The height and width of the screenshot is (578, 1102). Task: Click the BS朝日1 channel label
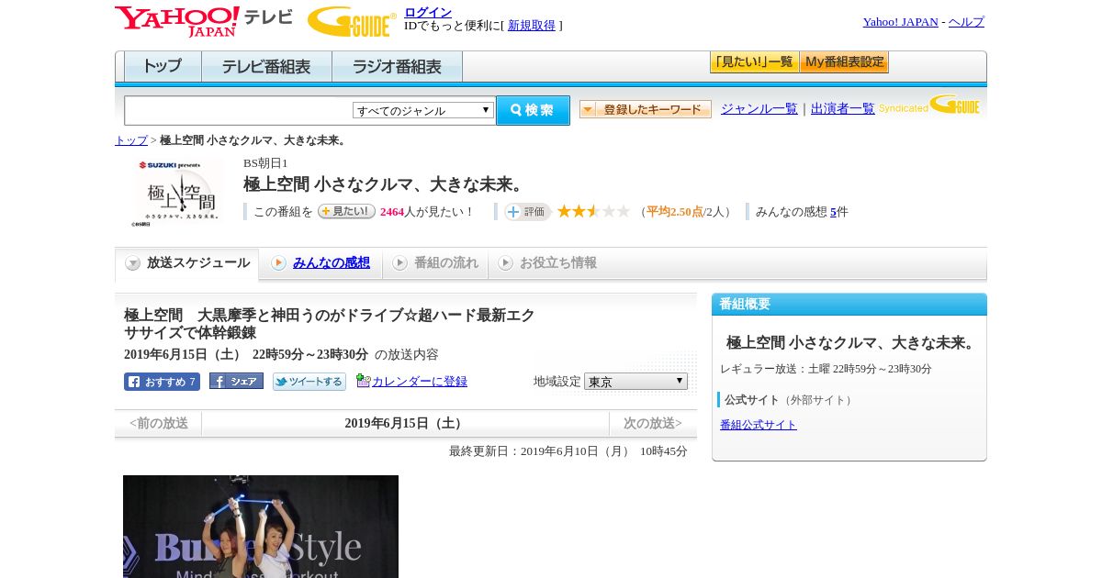click(265, 163)
